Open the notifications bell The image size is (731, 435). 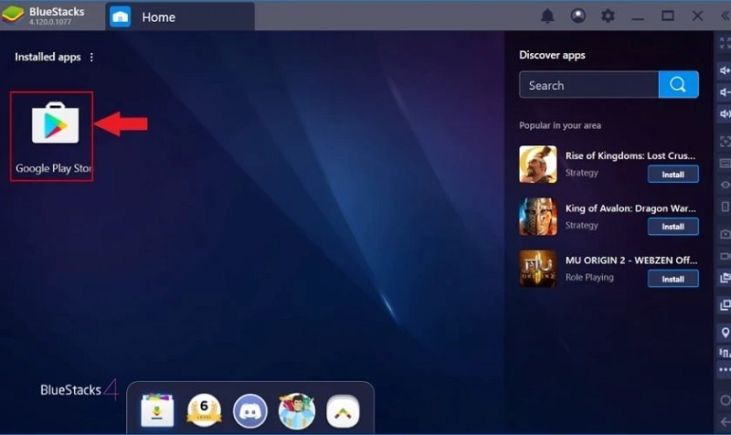(x=547, y=16)
